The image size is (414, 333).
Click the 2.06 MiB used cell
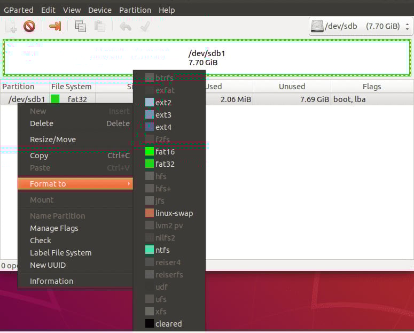(x=236, y=99)
